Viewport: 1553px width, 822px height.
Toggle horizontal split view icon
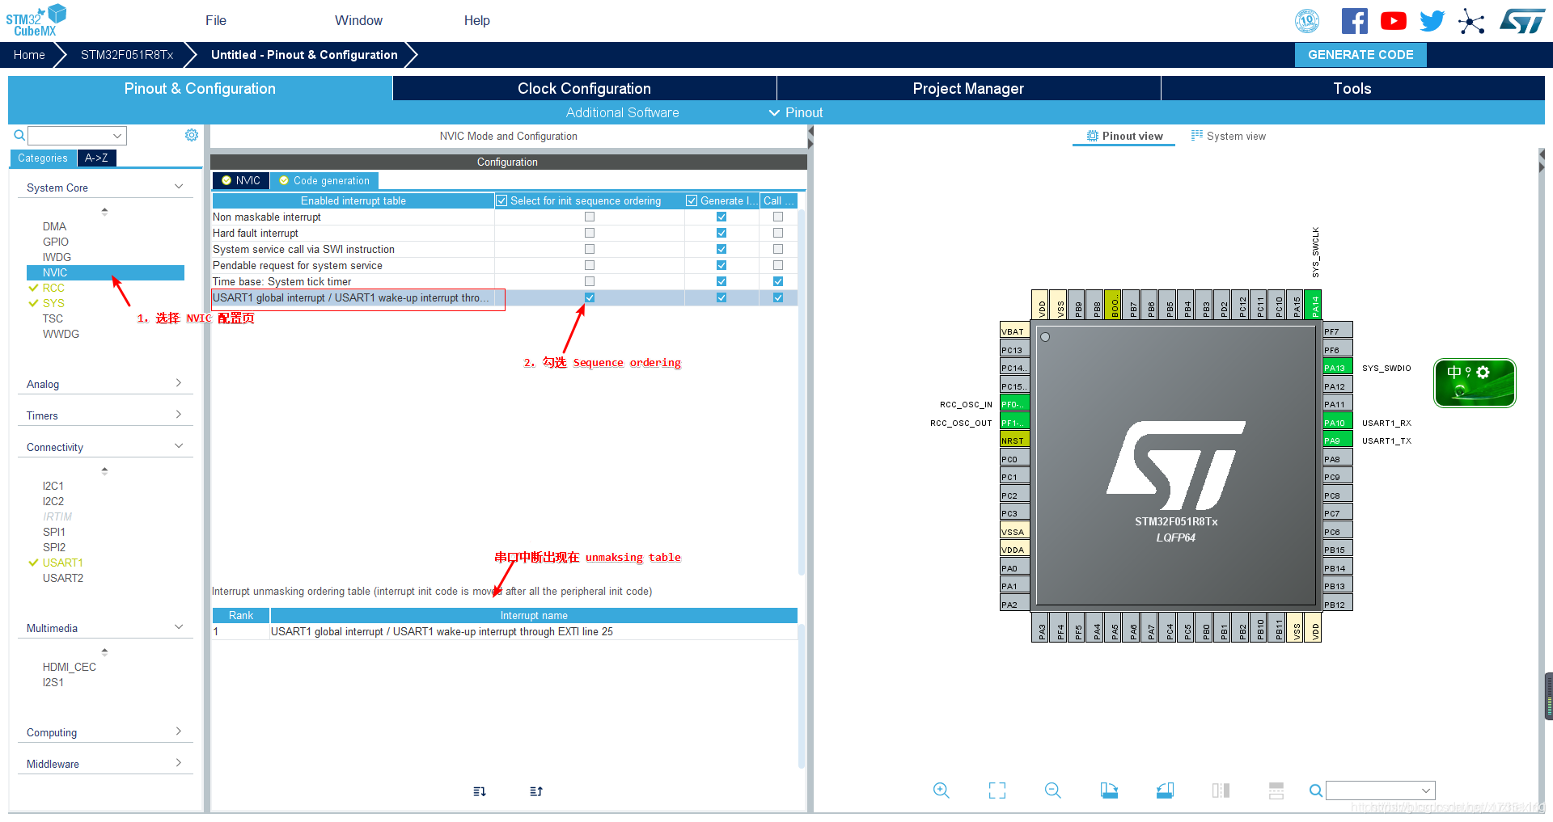[x=1276, y=790]
